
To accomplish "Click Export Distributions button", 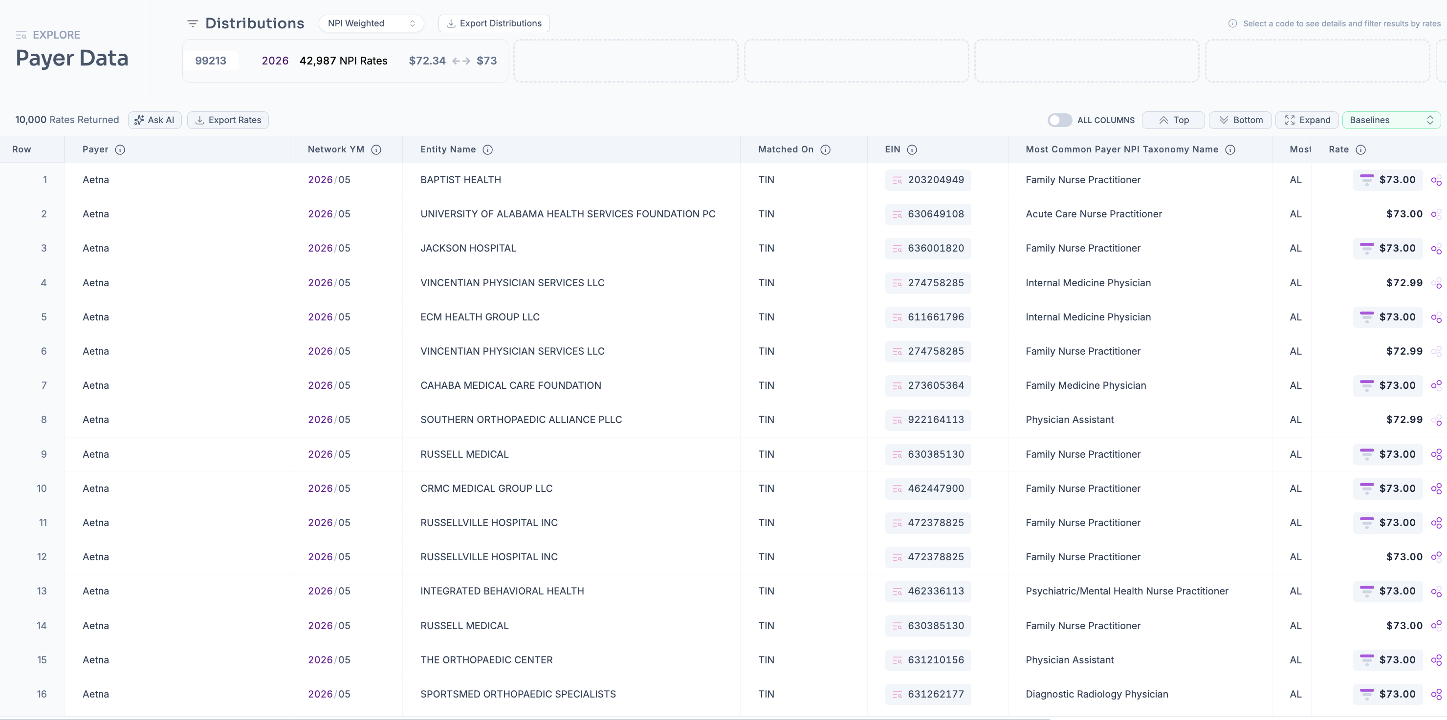I will 494,23.
